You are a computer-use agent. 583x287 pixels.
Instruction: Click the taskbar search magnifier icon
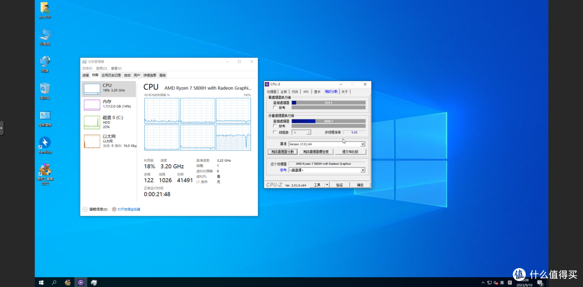click(x=55, y=283)
